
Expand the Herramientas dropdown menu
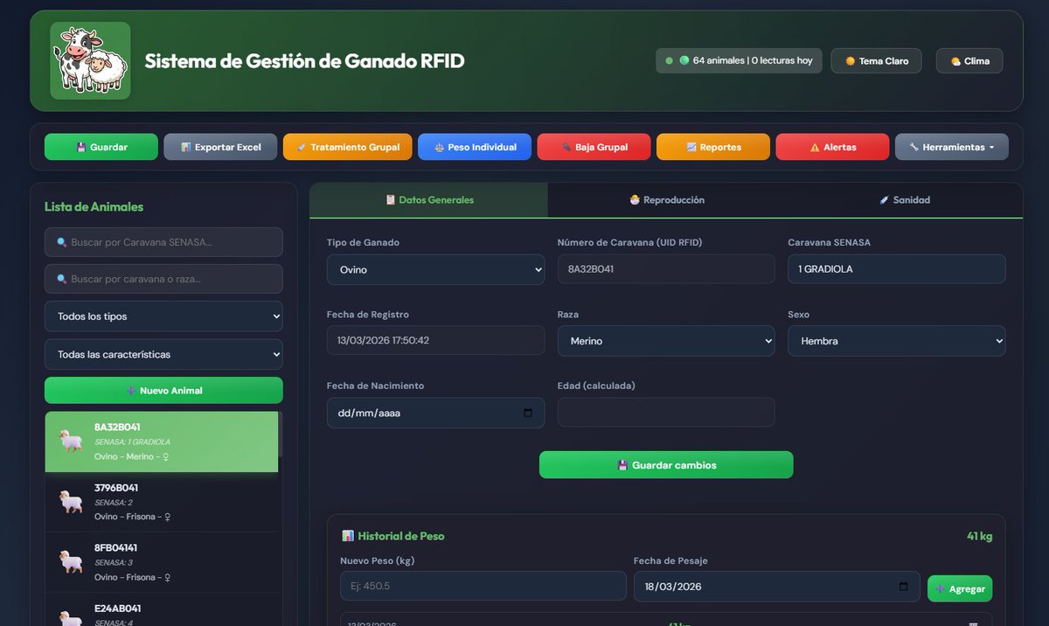(952, 147)
